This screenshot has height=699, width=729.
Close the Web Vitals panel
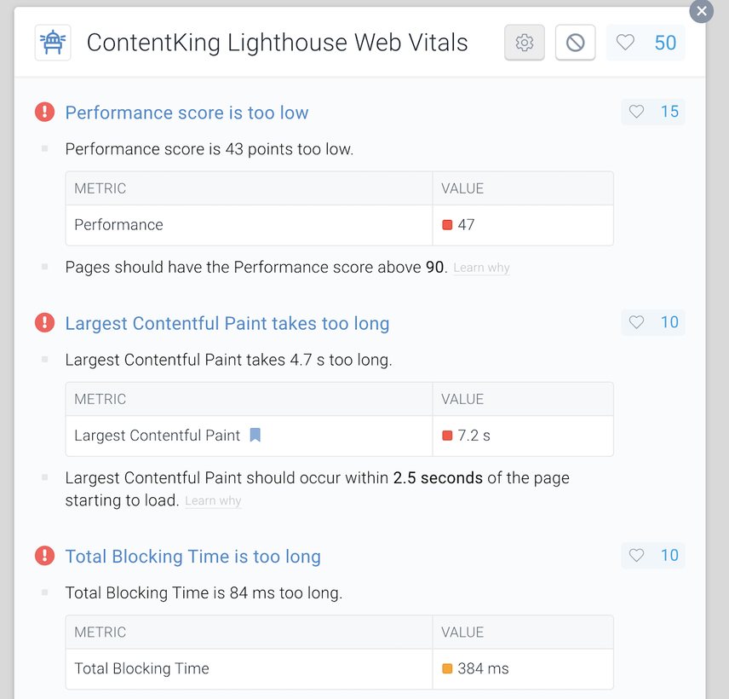click(x=701, y=11)
